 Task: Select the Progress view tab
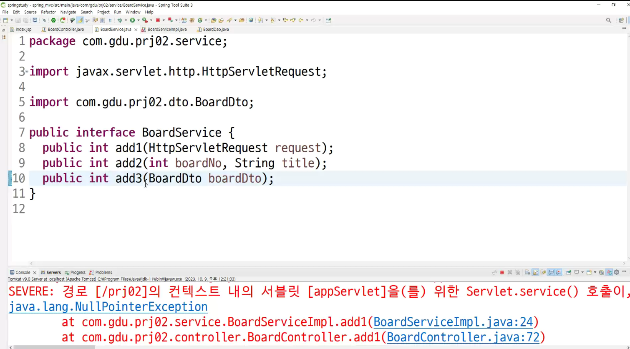pyautogui.click(x=75, y=272)
